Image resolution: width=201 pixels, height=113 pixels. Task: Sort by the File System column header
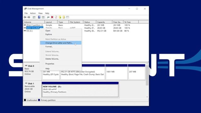point(76,22)
